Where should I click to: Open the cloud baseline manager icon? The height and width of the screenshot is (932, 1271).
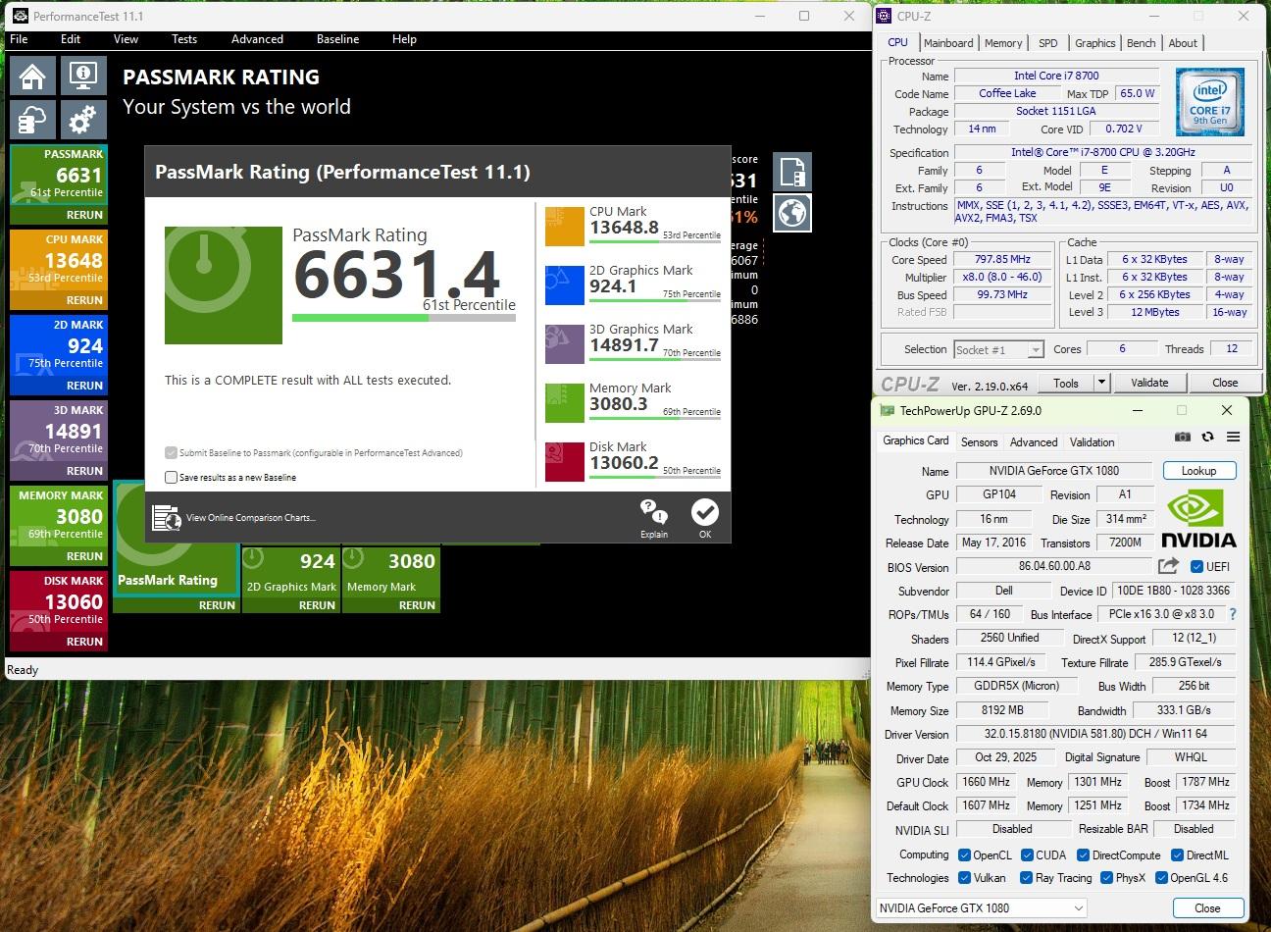click(31, 120)
